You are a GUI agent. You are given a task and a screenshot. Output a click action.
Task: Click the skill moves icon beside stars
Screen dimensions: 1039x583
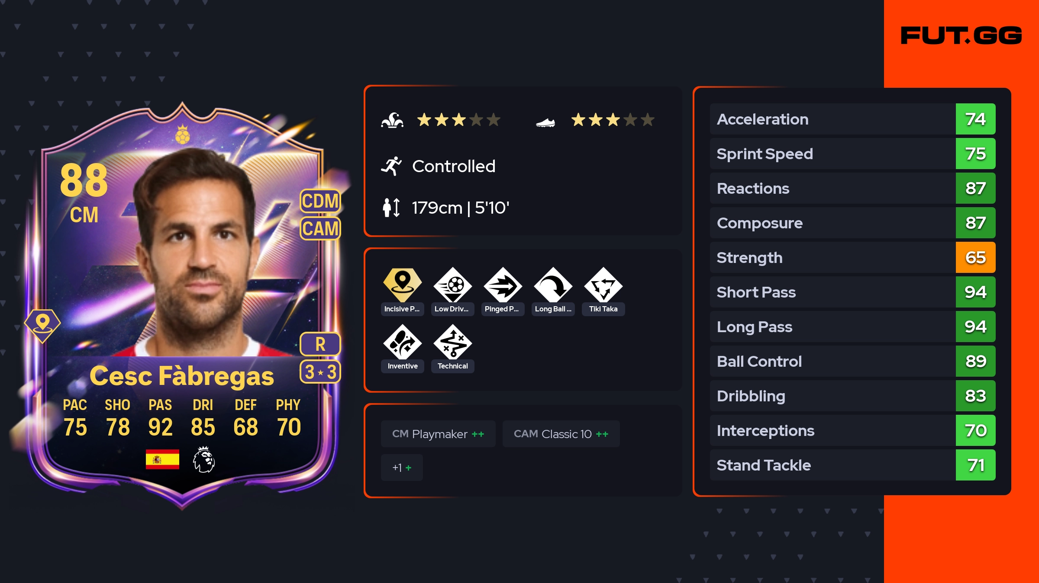[392, 120]
